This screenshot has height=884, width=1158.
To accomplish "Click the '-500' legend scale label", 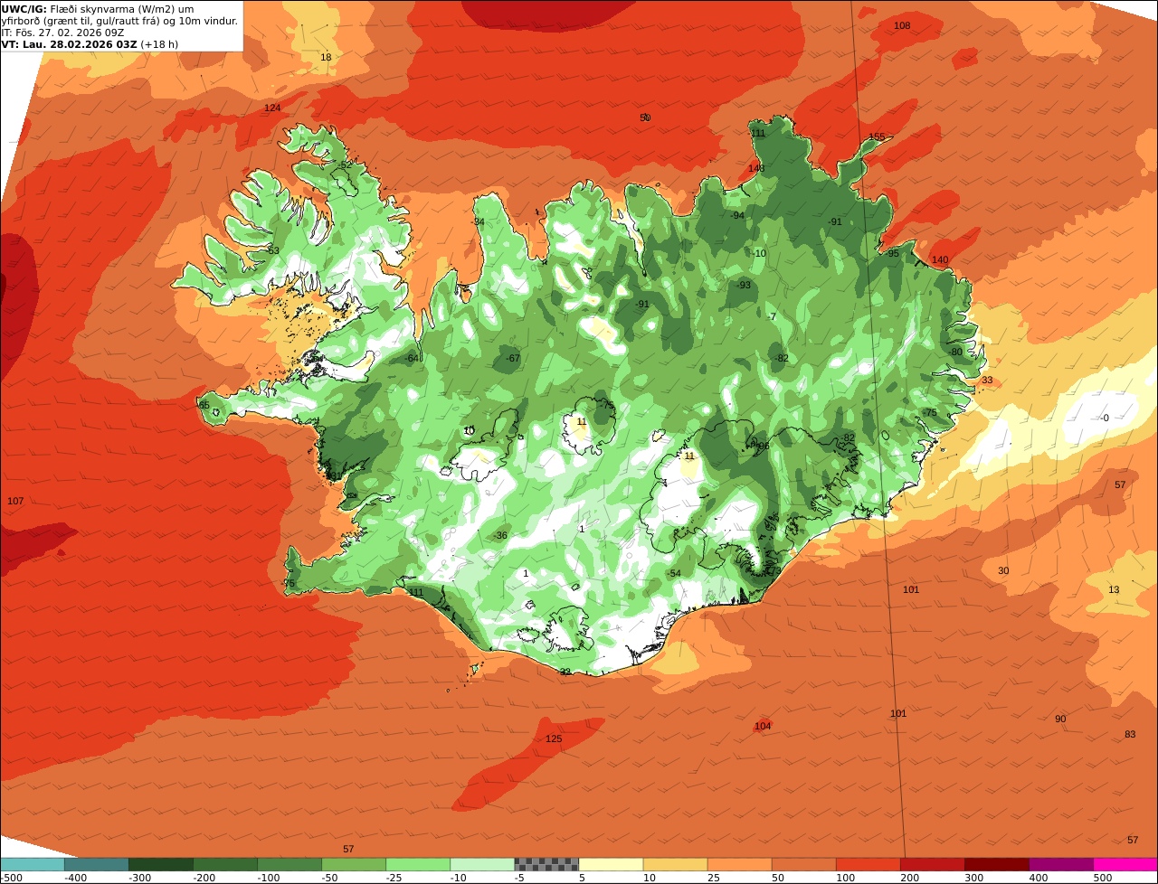I will 11,878.
